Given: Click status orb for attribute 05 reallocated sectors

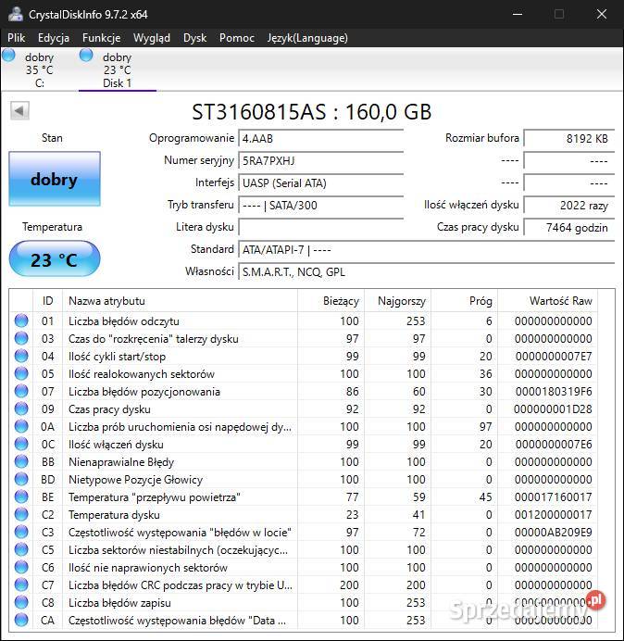Looking at the screenshot, I should point(21,374).
